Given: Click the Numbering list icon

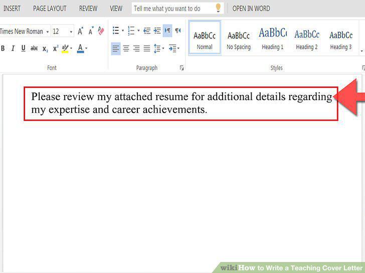Looking at the screenshot, I should click(x=131, y=30).
